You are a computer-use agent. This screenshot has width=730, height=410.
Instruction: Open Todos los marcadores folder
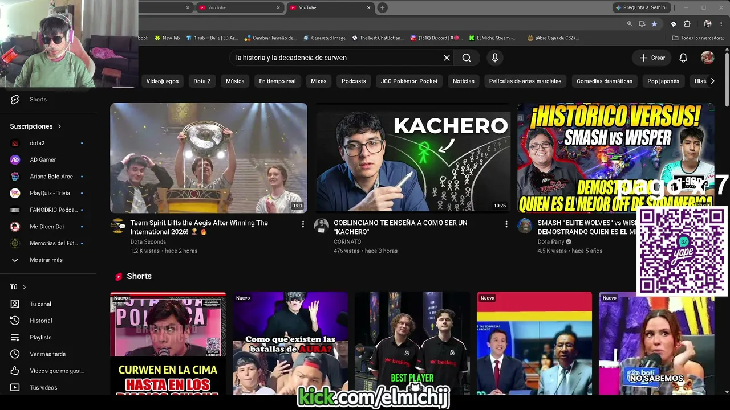(x=698, y=38)
